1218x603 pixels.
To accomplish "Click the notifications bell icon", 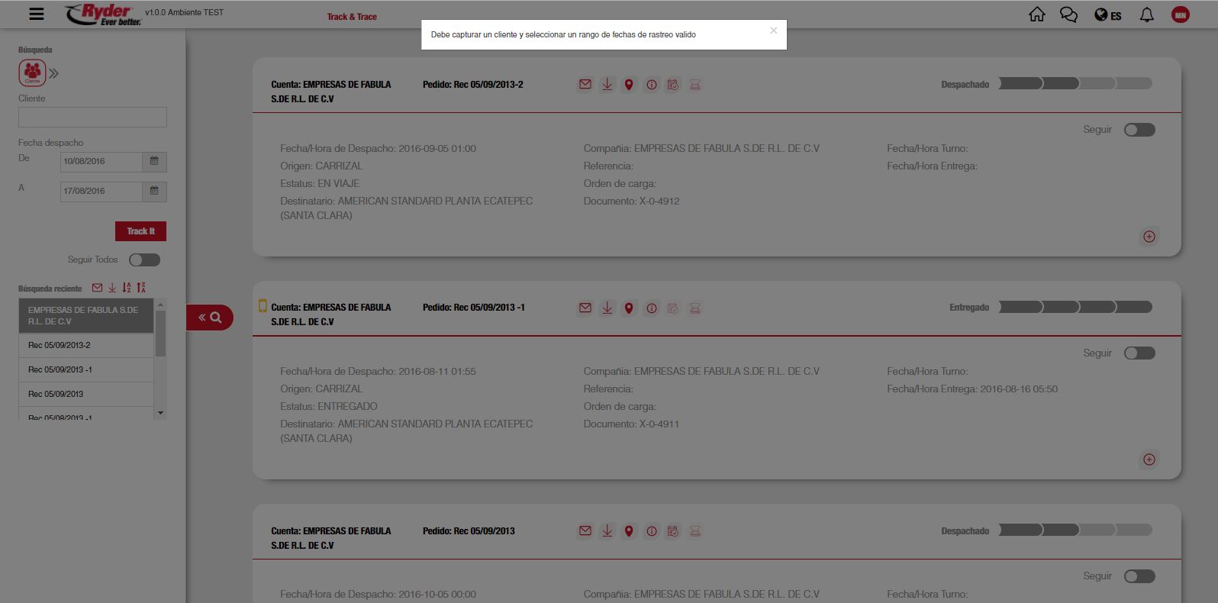I will 1146,15.
